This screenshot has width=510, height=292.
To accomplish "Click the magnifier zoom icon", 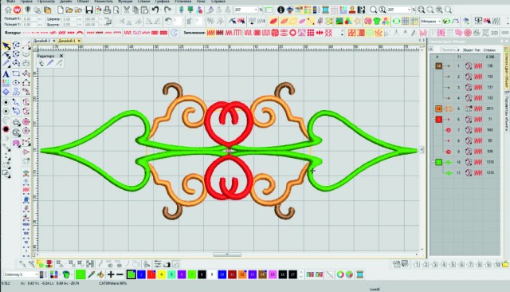I will pyautogui.click(x=374, y=10).
